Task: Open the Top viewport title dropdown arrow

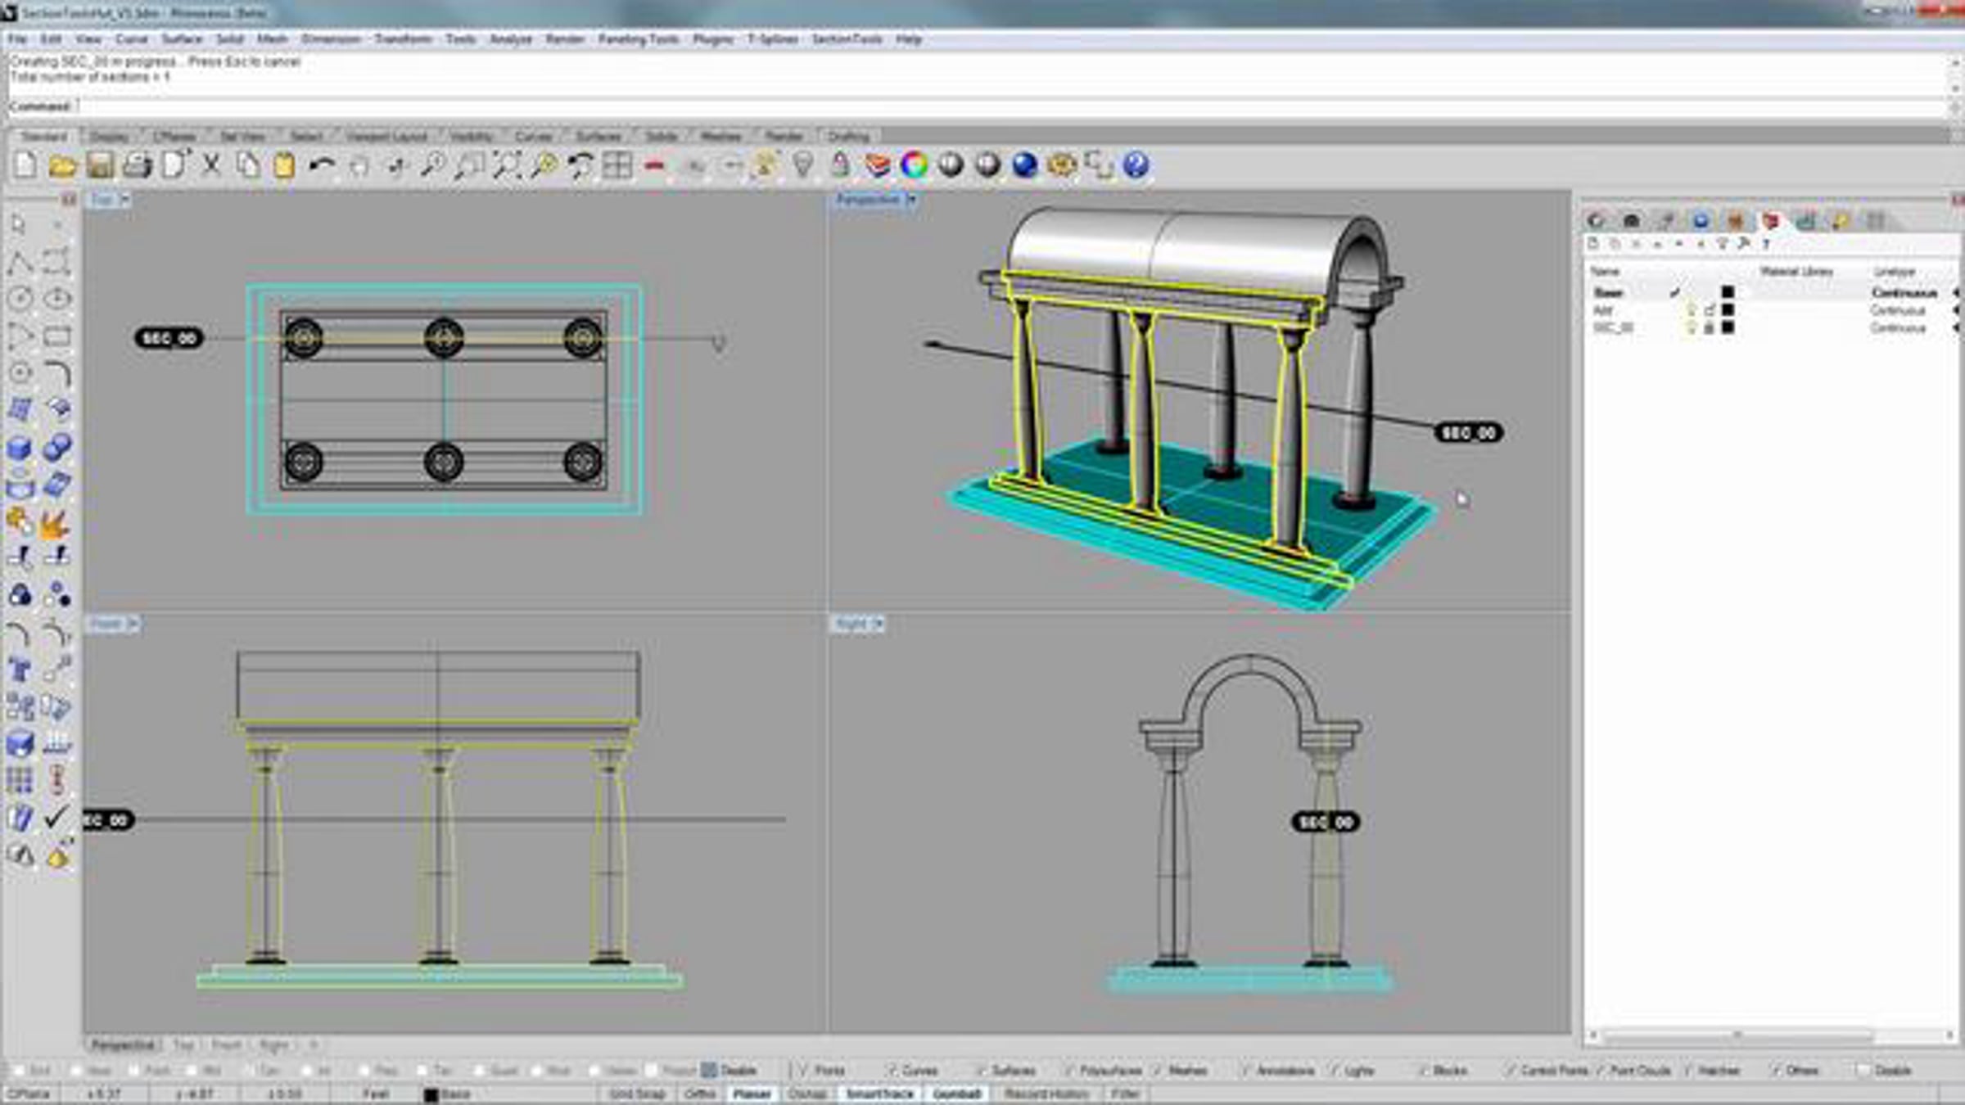Action: (x=124, y=200)
